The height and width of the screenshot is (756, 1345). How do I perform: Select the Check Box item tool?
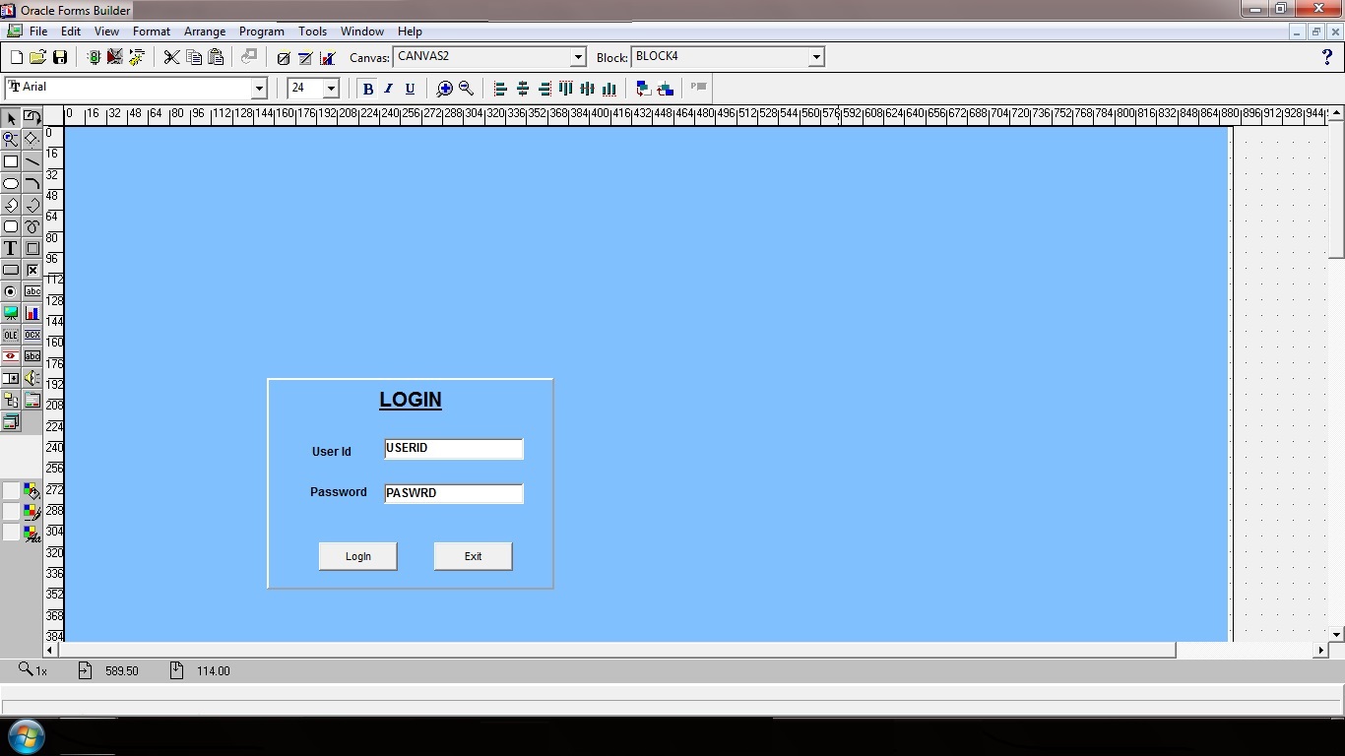point(32,270)
